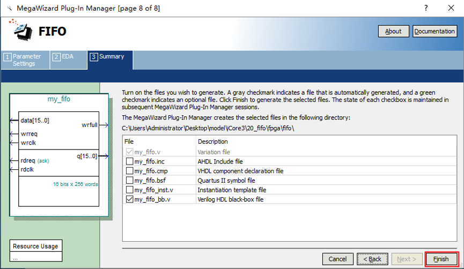Enable my_fifo_inst.v instantiation template checkbox

pos(129,190)
